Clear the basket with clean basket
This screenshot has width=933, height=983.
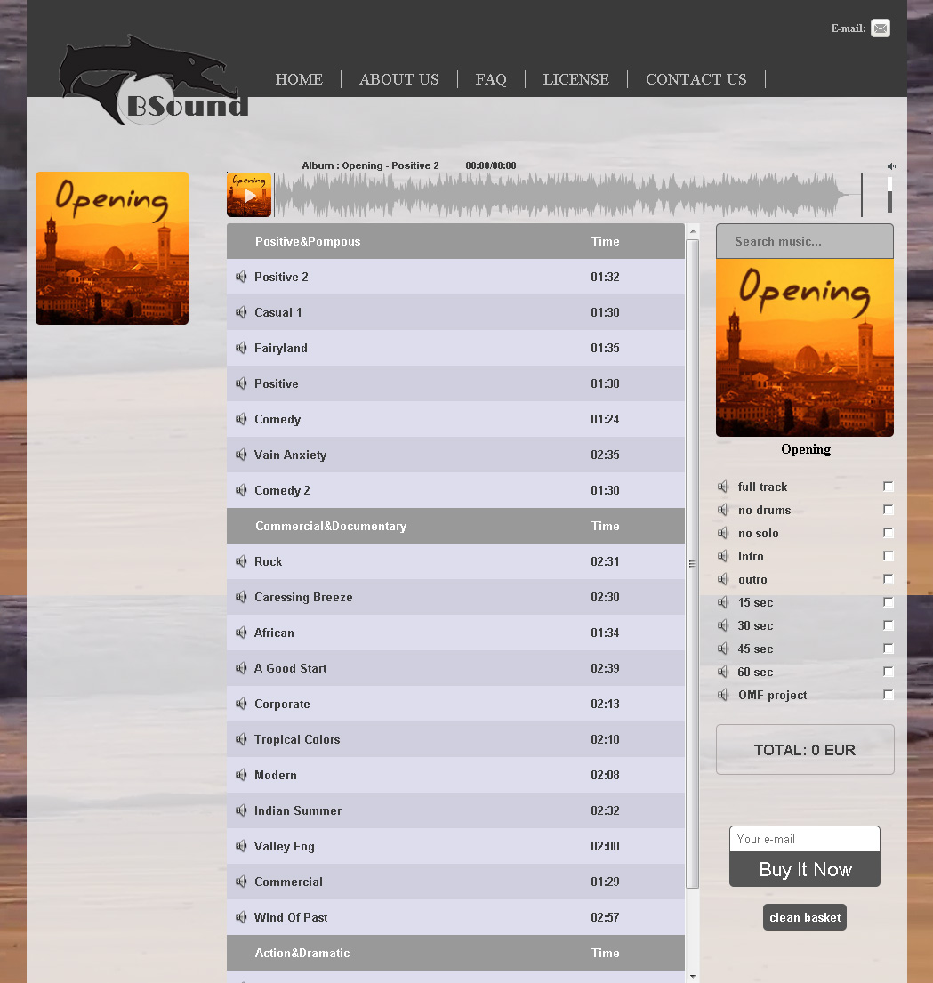tap(804, 916)
